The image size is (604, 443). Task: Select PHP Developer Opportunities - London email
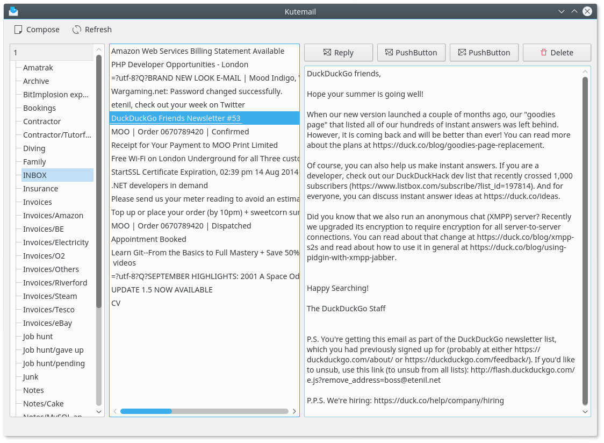(x=205, y=65)
